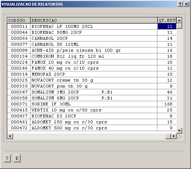Click quantity 15 in ALDOMET 250 mg row

[x=167, y=122]
